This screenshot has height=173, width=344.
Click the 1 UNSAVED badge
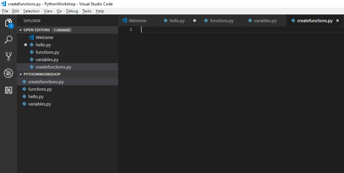coord(62,30)
